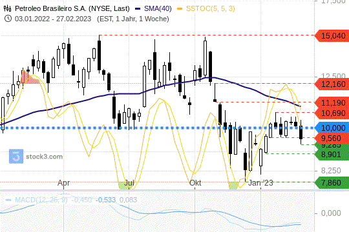Image resolution: width=349 pixels, height=232 pixels.
Task: Click the Jan '23 time axis label
Action: pos(260,183)
